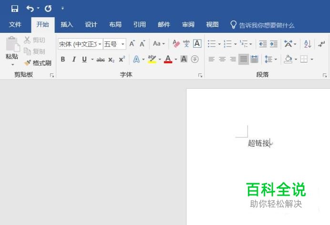Toggle show paragraph marks icon

pos(321,44)
